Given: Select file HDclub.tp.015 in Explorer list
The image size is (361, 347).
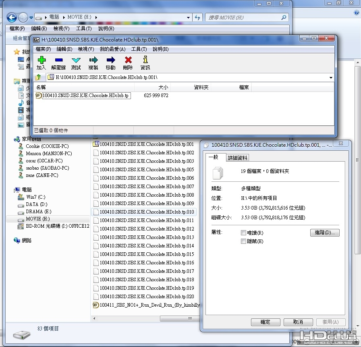Looking at the screenshot, I should [144, 254].
